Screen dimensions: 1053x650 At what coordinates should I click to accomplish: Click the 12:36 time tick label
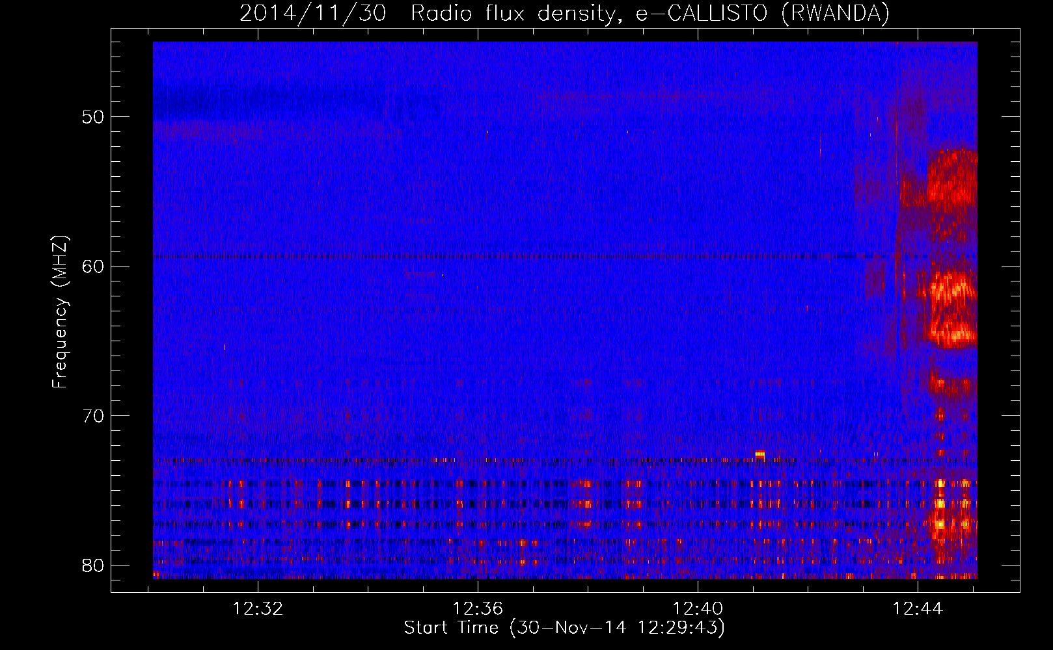[x=478, y=609]
